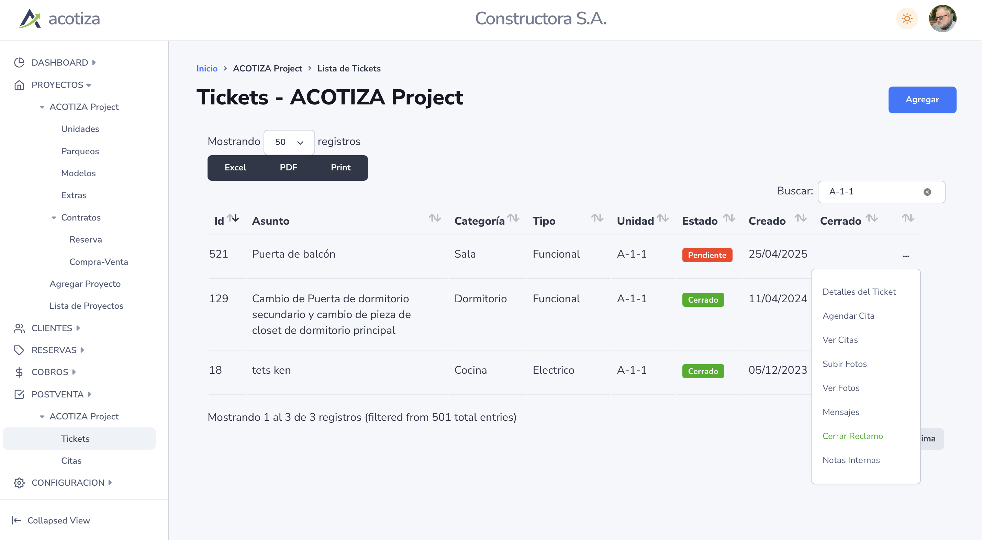Screen dimensions: 982x540
Task: Open the three-dots menu for ticket 521
Action: (x=906, y=256)
